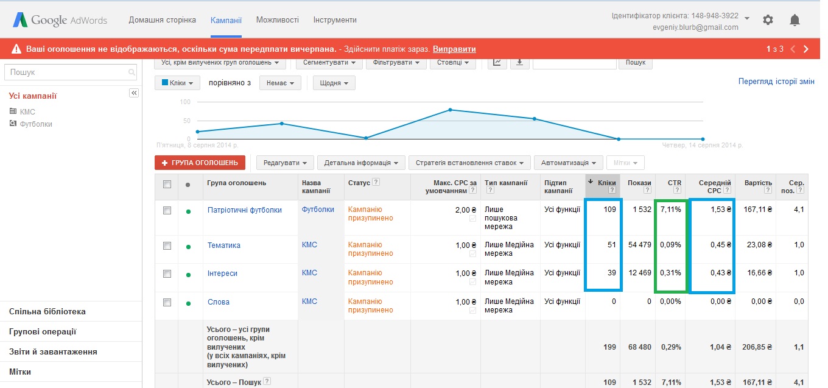This screenshot has width=828, height=388.
Task: Click status dot for Тематика row
Action: tap(189, 247)
